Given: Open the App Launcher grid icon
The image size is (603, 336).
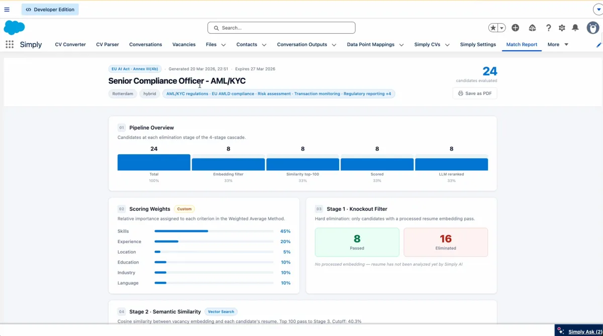Looking at the screenshot, I should 10,44.
